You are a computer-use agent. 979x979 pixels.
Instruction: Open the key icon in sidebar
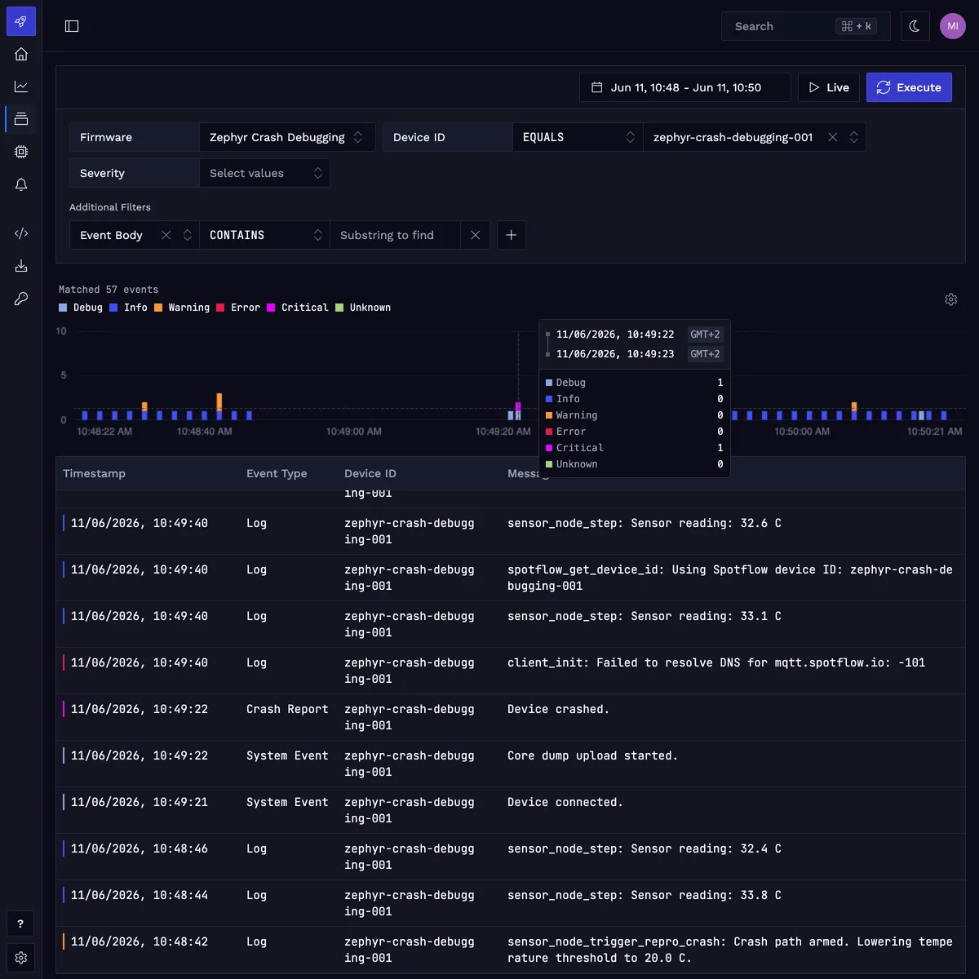21,299
